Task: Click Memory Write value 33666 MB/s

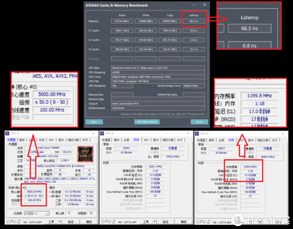Action: [x=146, y=21]
